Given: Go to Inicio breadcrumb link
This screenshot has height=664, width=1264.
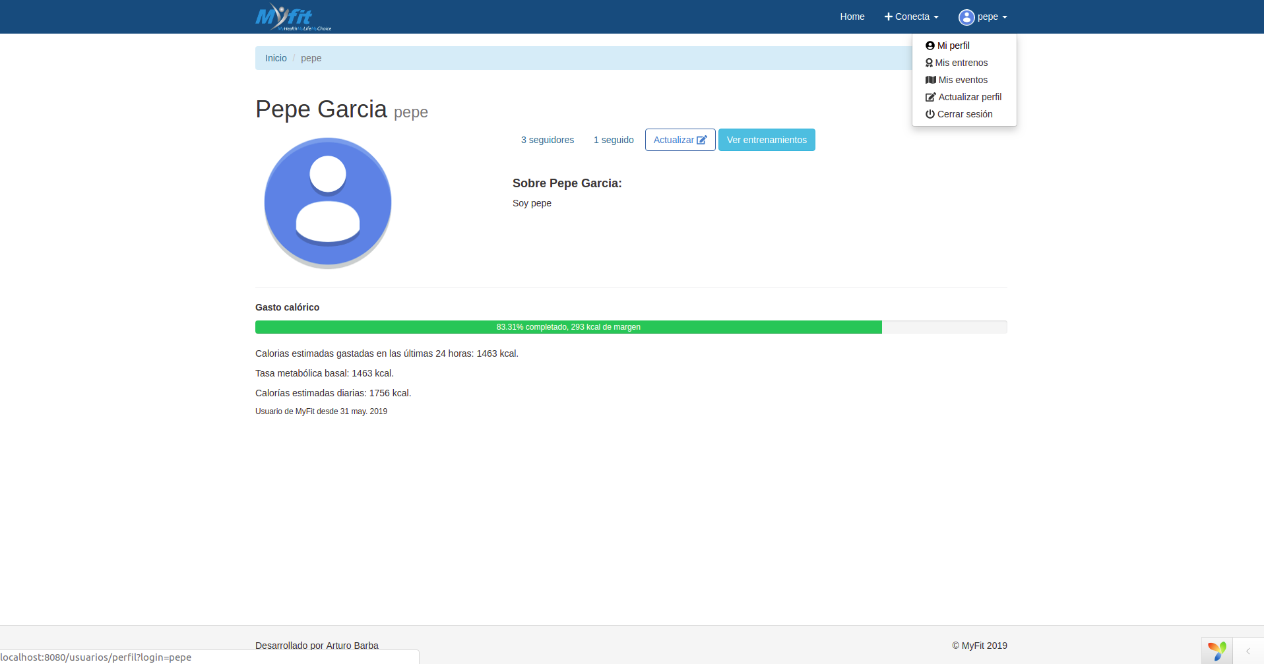Looking at the screenshot, I should (x=276, y=58).
